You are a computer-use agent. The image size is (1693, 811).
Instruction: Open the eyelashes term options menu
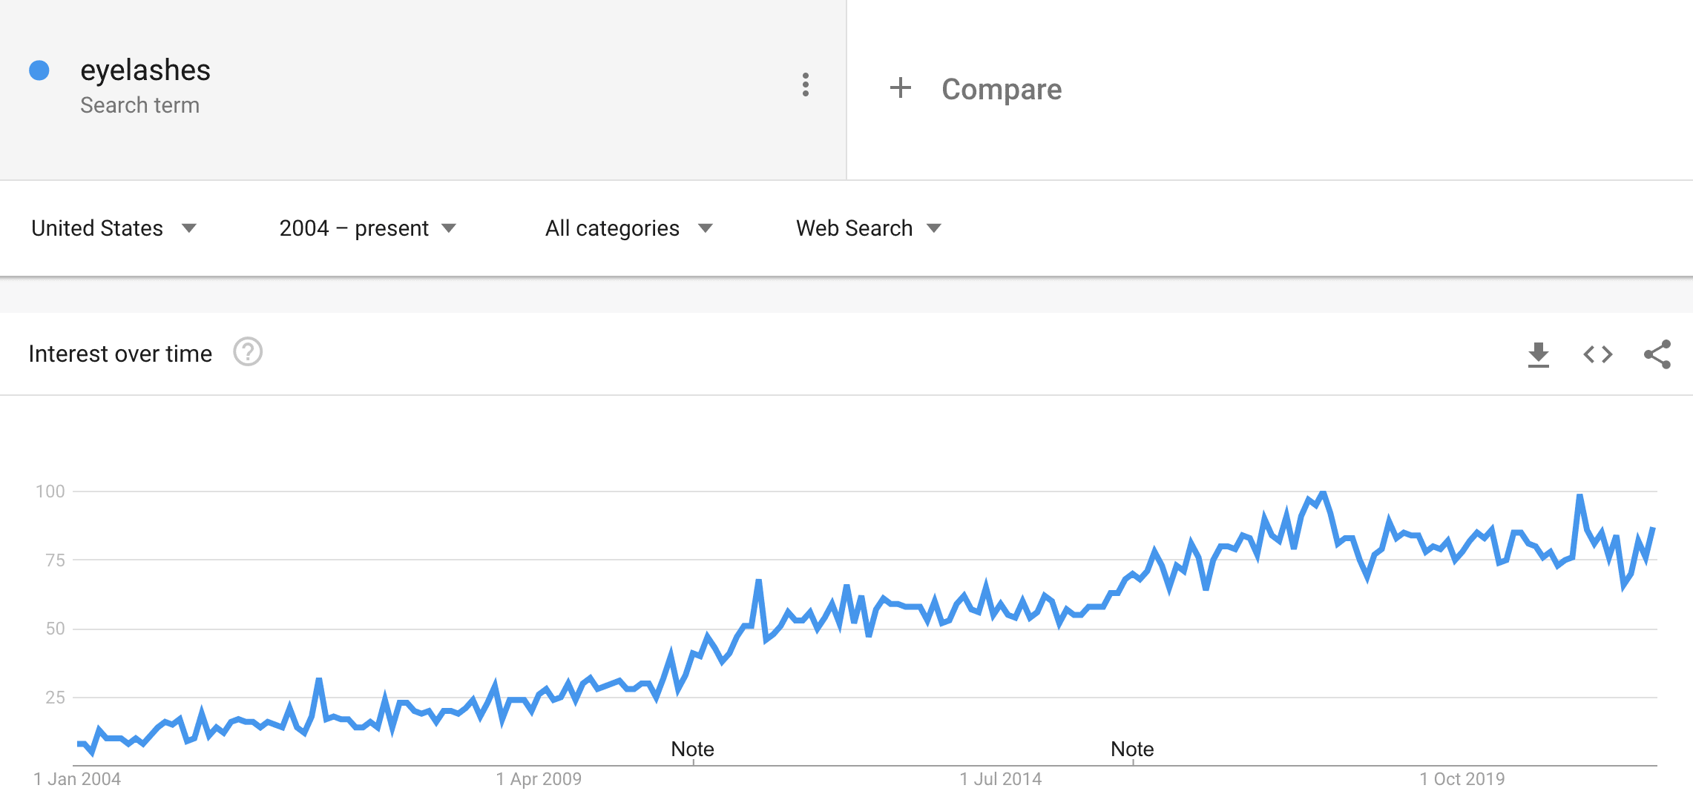805,85
